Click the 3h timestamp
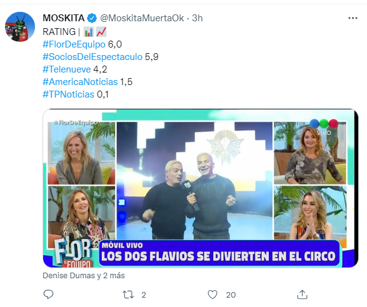 pyautogui.click(x=198, y=18)
